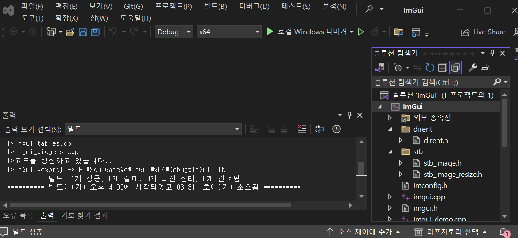Open properties with the wrench icon
The height and width of the screenshot is (238, 518).
(473, 68)
